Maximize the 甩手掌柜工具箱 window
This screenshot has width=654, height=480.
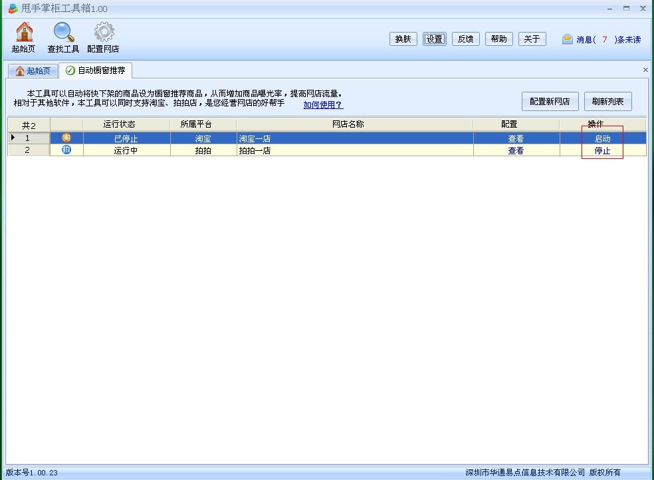pyautogui.click(x=626, y=9)
